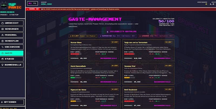Click the $6,000 Honorar of Horst Hammelbein
This screenshot has height=109, width=216.
tap(83, 82)
